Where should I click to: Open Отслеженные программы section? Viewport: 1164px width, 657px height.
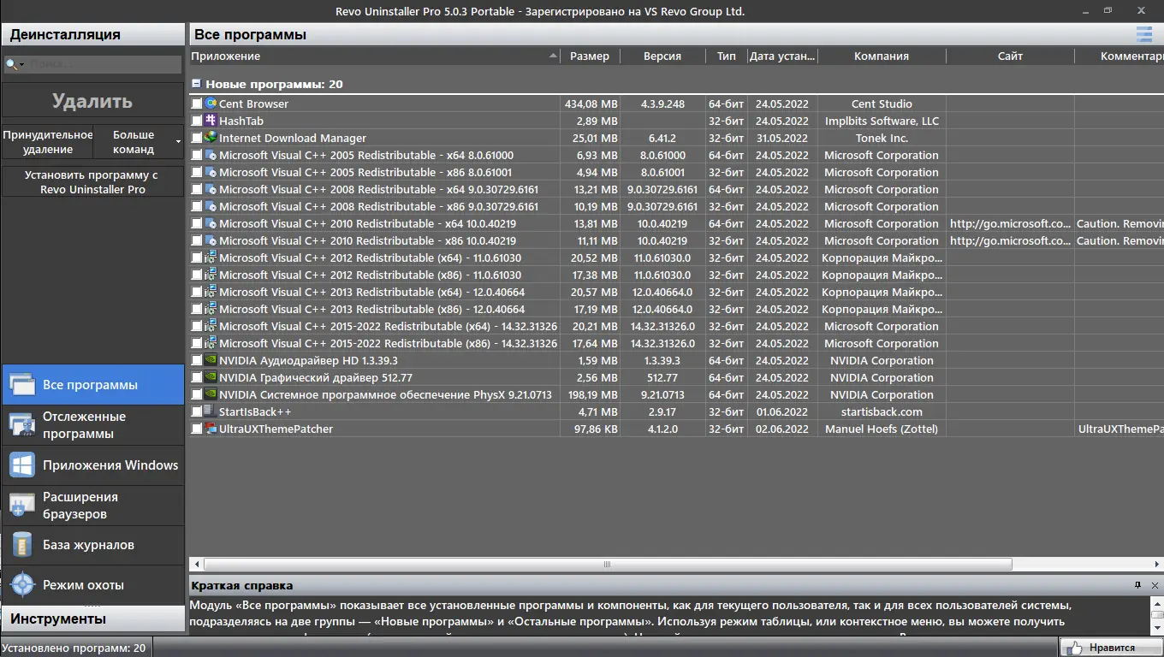[92, 425]
